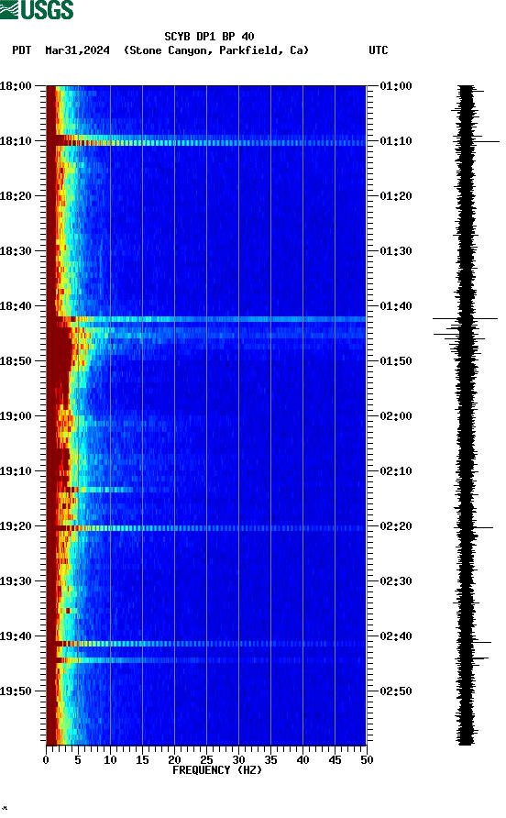The width and height of the screenshot is (506, 818).
Task: Click the '02:00' UTC time label
Action: 396,416
